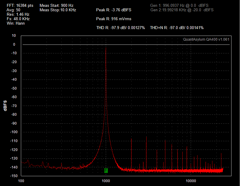Click 'Meas Start: 900 Hz' text
This screenshot has width=244, height=186.
pos(56,5)
